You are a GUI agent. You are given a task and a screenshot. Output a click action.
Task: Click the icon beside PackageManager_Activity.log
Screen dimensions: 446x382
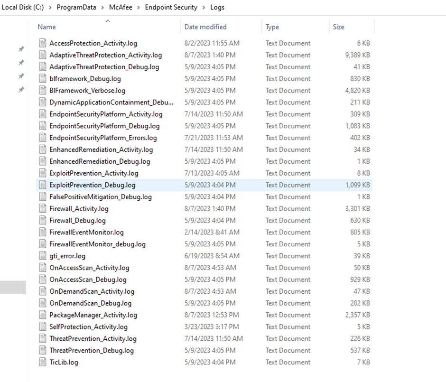pos(42,315)
